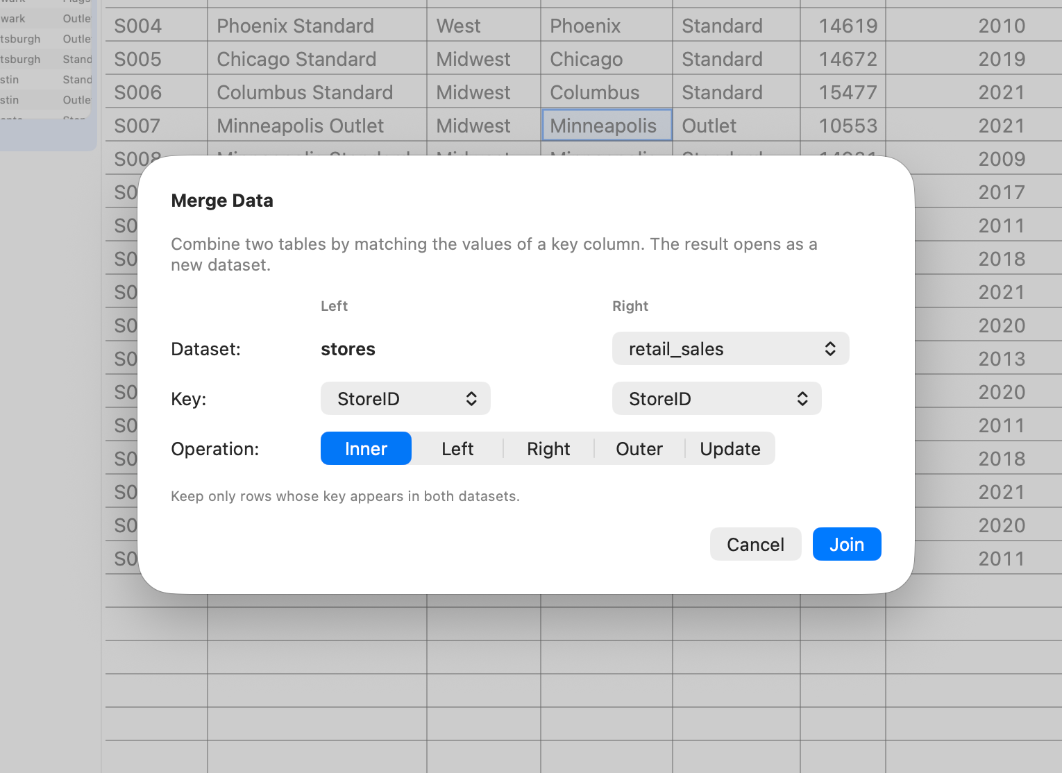The image size is (1062, 773).
Task: Click the Standard type cell in row S006
Action: [736, 92]
